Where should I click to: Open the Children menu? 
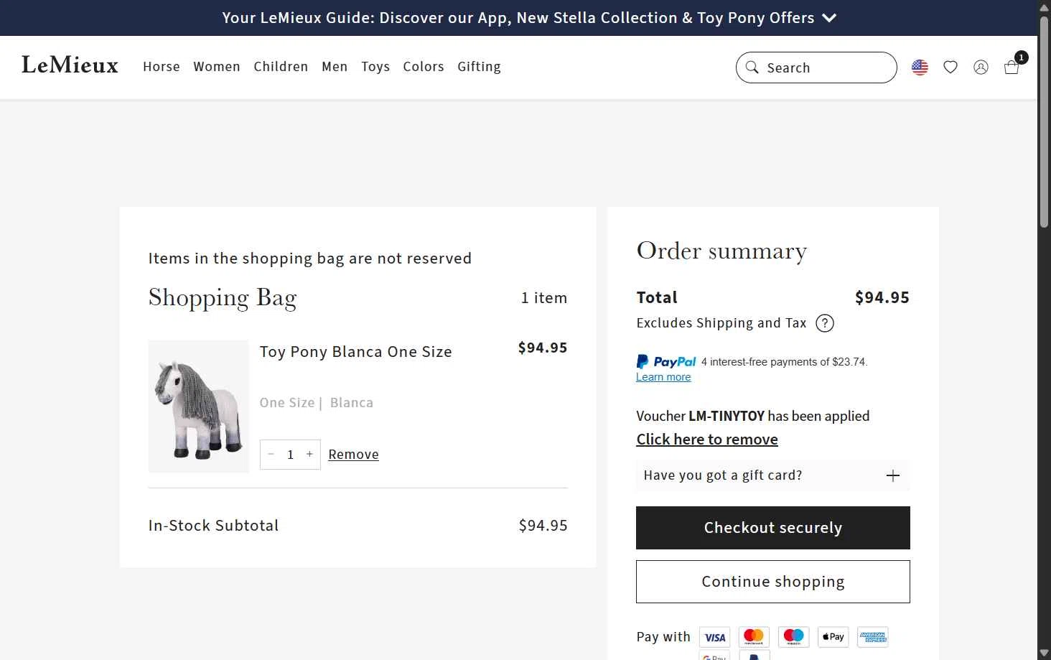[281, 67]
